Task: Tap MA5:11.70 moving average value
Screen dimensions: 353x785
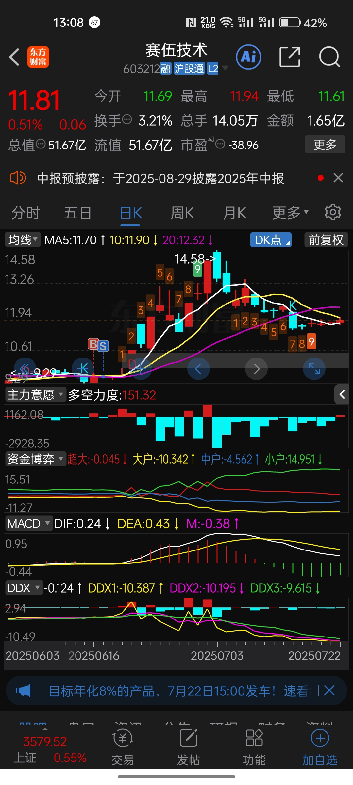Action: [x=70, y=240]
